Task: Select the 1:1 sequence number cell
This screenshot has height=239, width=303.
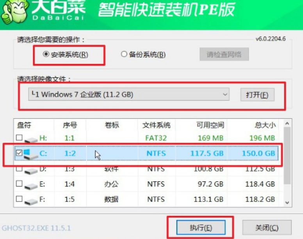Action: 70,138
